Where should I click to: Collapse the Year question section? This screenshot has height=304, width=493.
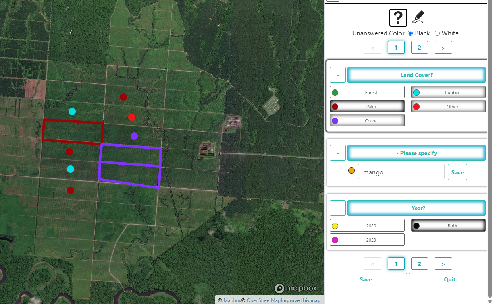click(338, 208)
